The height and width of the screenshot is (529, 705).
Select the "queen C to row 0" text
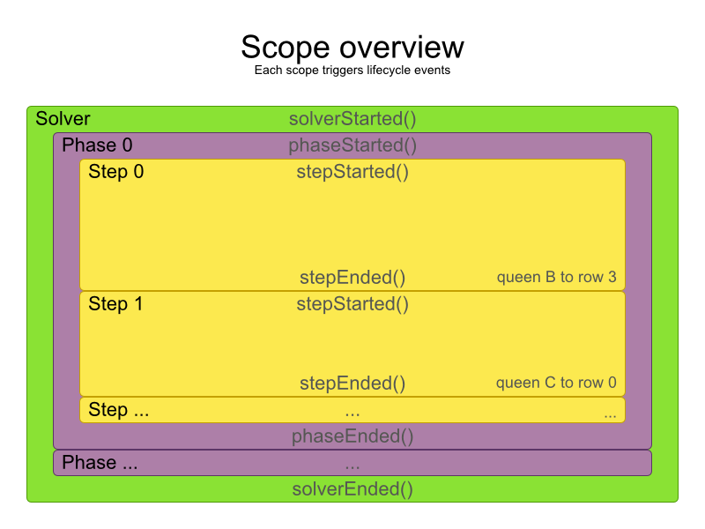click(x=556, y=384)
